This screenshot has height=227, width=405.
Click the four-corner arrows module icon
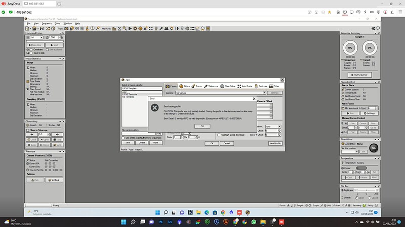[151, 29]
